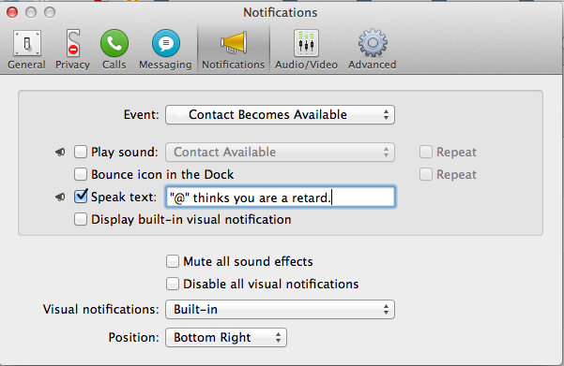Open the Event dropdown showing Contact Becomes Available

(x=280, y=115)
